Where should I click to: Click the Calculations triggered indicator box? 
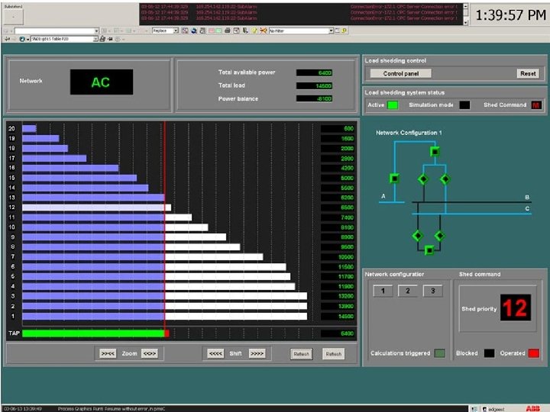(x=440, y=353)
